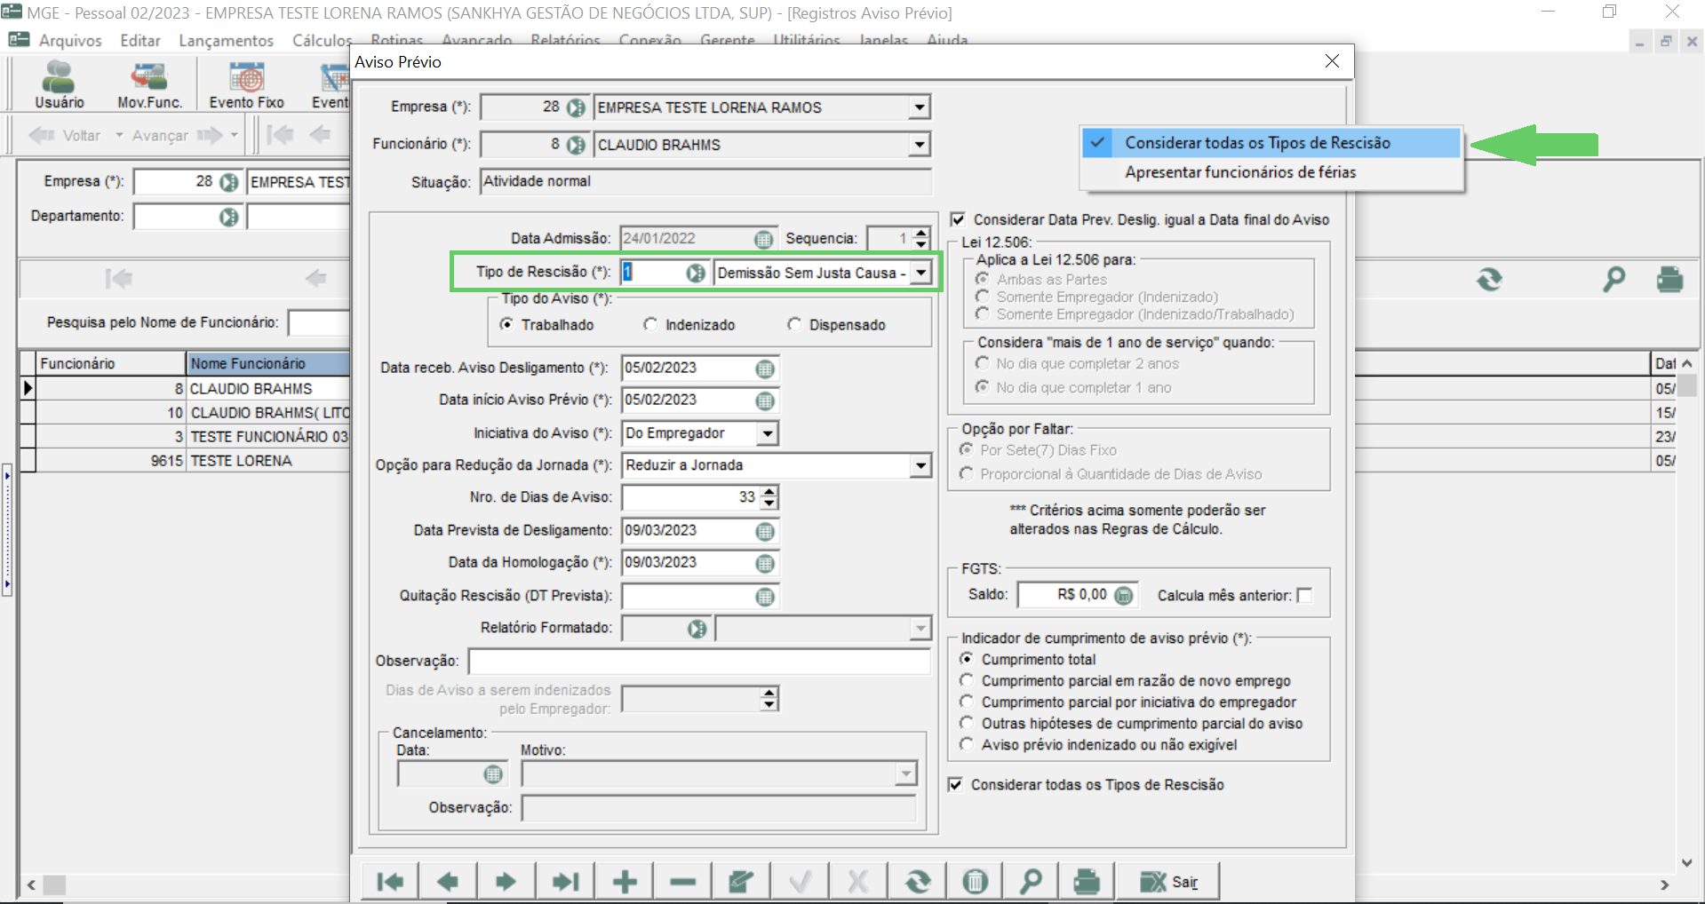Screen dimensions: 1705x904
Task: Open FGTS Saldo calculator icon
Action: tap(1123, 595)
